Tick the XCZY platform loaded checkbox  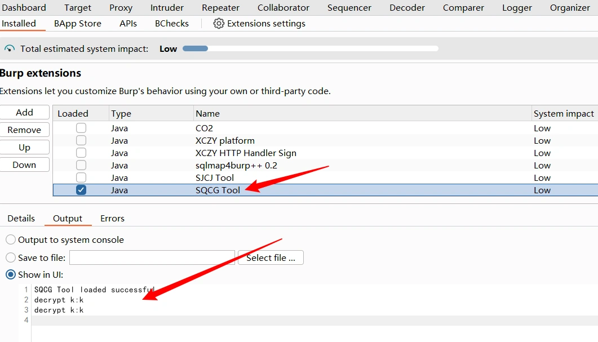tap(81, 141)
